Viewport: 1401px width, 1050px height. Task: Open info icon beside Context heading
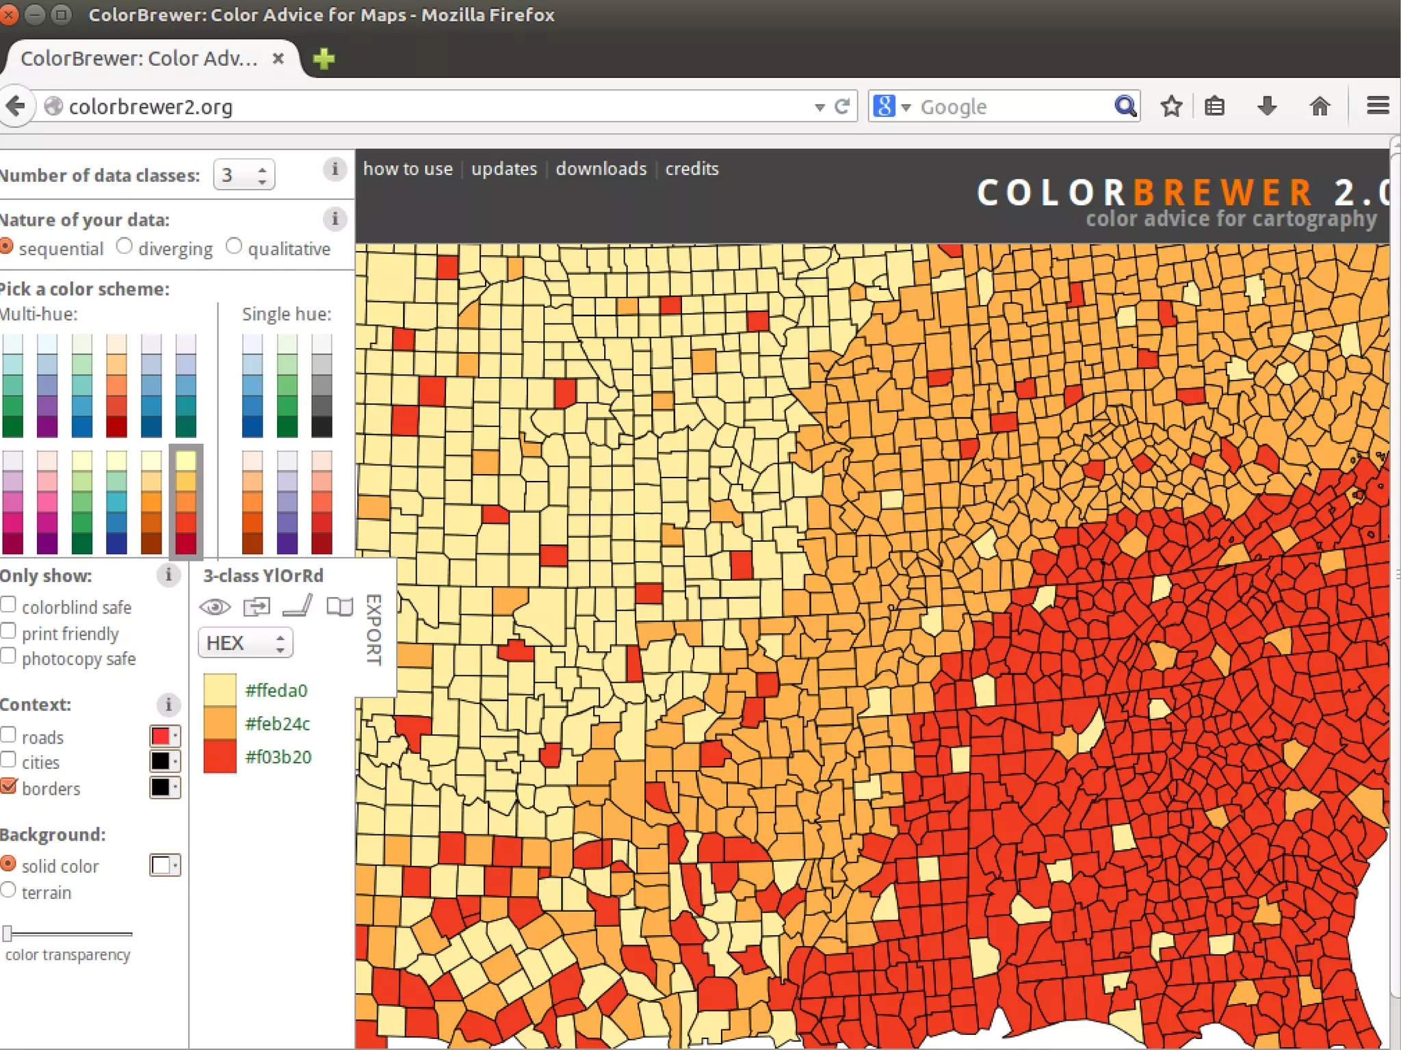click(x=168, y=704)
